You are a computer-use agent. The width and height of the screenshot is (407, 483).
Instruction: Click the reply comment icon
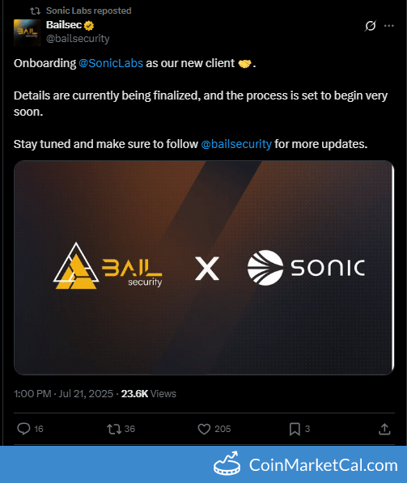point(23,429)
